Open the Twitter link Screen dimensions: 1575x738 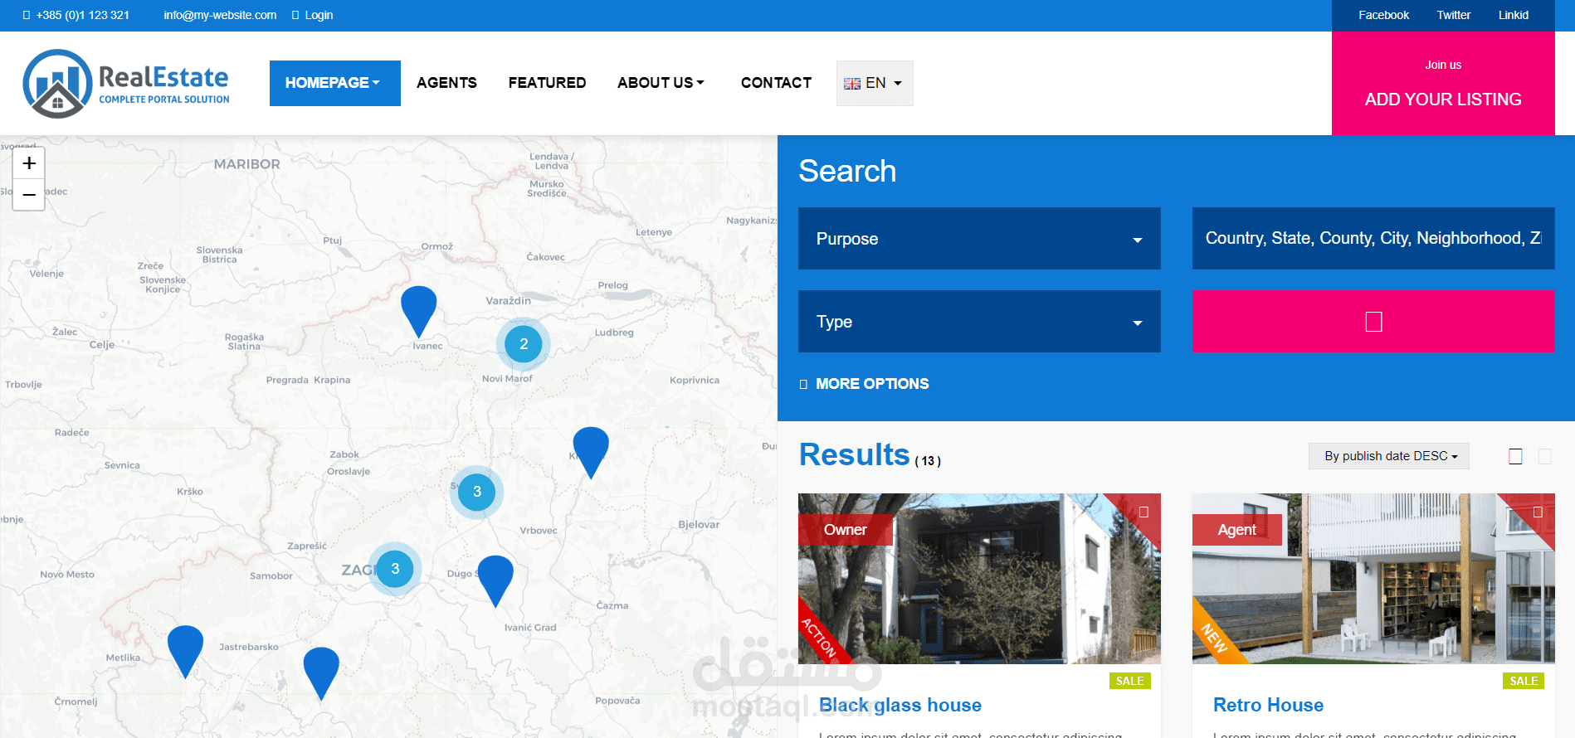coord(1454,15)
